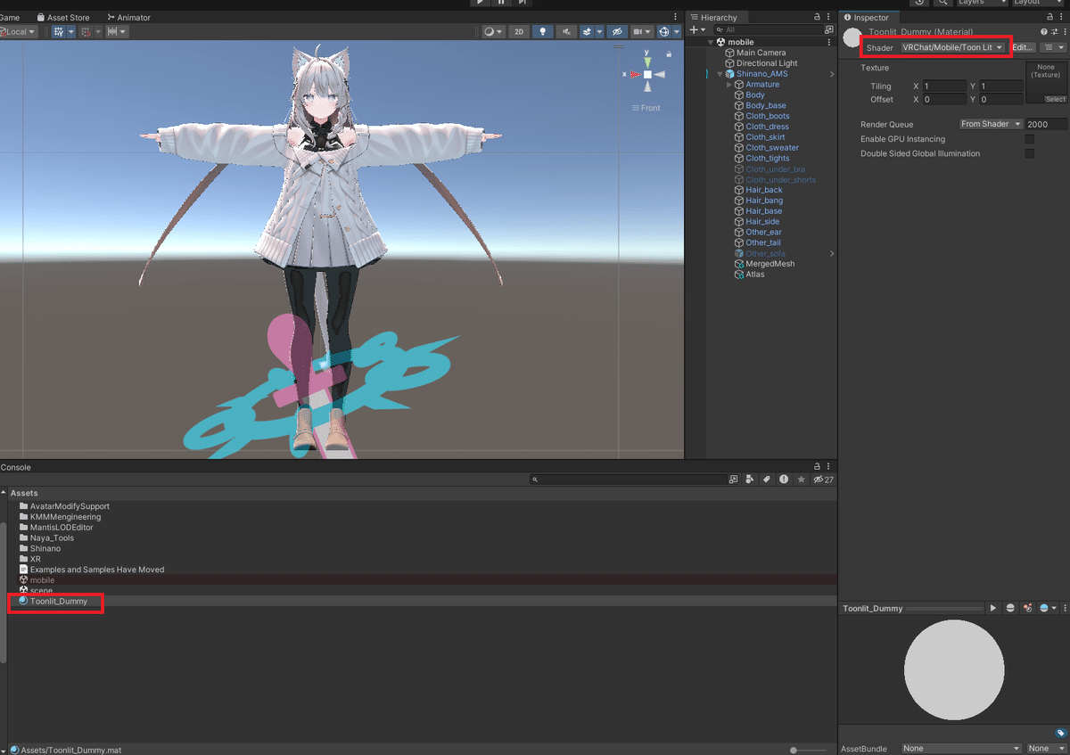
Task: Select Directional Light in Hierarchy
Action: pos(767,63)
